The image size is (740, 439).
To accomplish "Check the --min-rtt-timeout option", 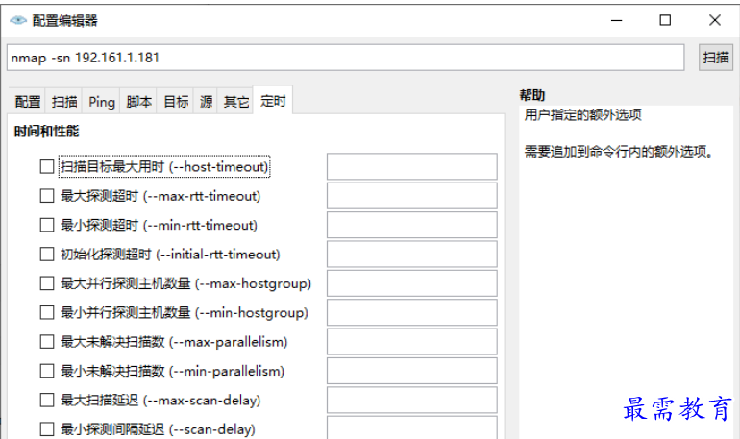I will click(x=47, y=225).
